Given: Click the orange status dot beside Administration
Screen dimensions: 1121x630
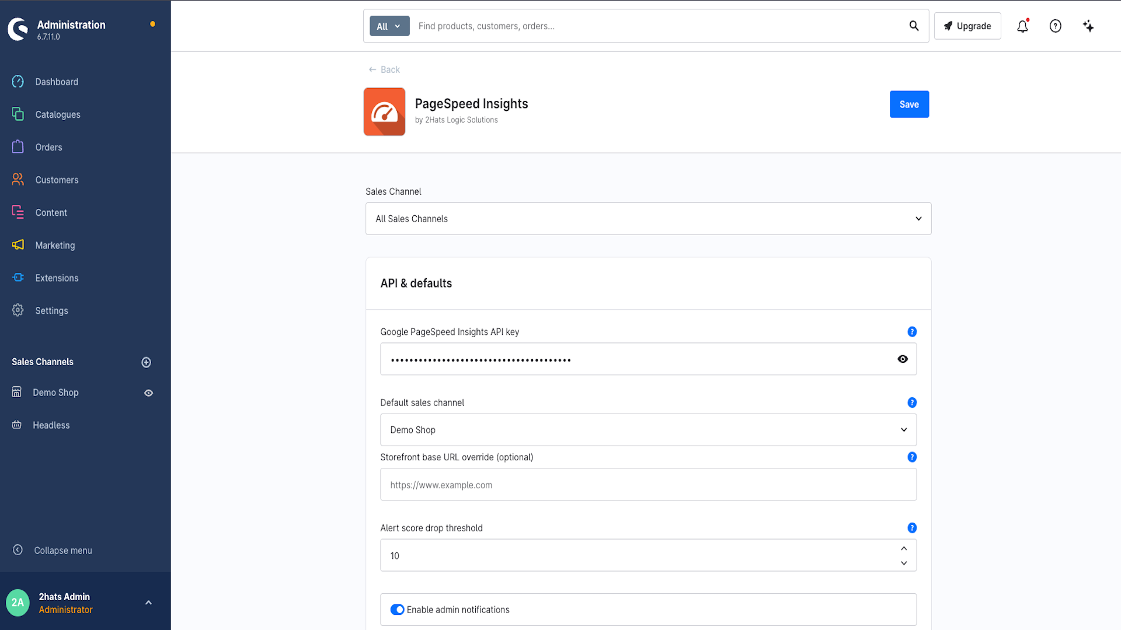Looking at the screenshot, I should point(153,24).
